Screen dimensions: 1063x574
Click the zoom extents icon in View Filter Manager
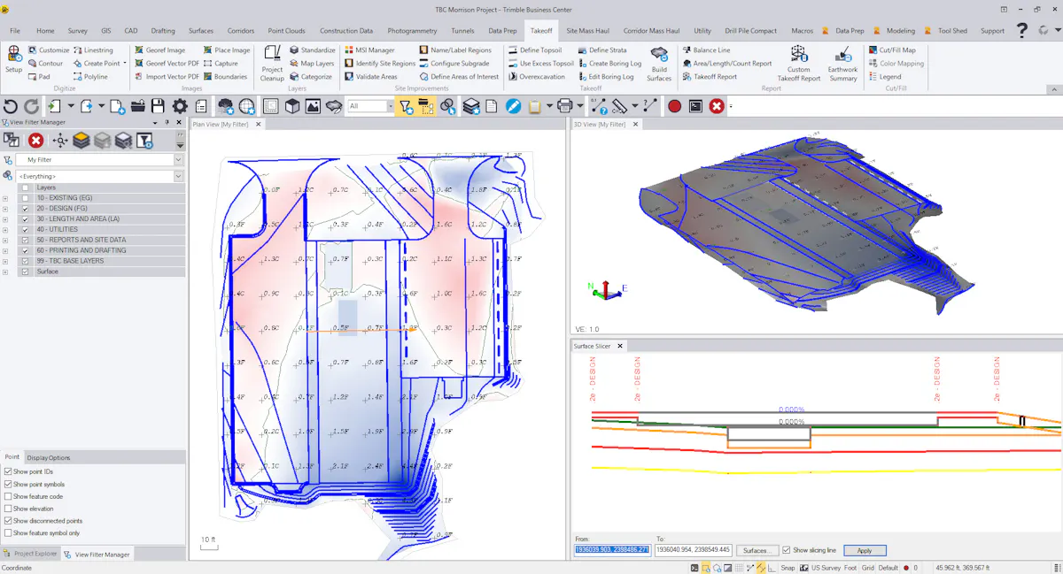(x=60, y=141)
